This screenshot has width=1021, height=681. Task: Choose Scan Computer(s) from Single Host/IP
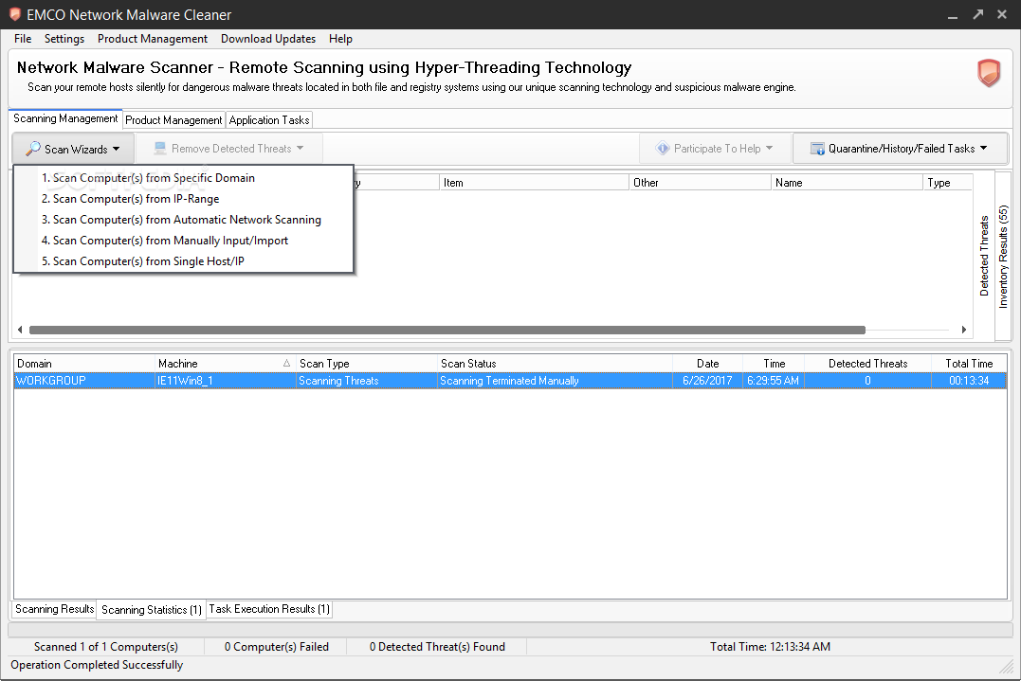coord(184,260)
